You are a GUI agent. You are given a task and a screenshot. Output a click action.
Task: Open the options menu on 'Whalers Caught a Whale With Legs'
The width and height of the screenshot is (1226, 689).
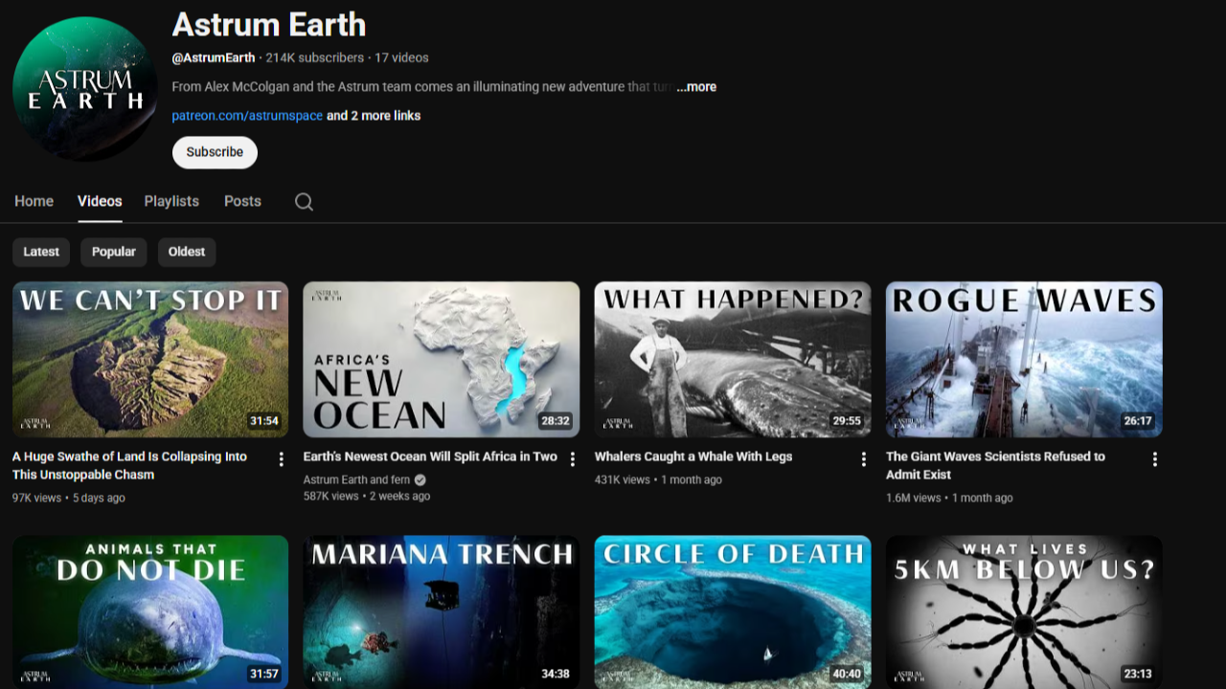863,459
